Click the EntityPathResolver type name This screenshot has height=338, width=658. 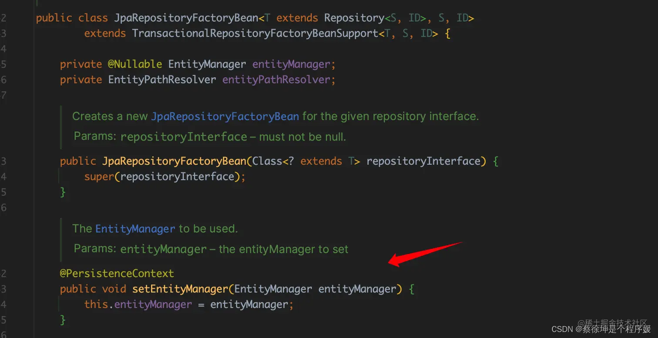(x=162, y=80)
